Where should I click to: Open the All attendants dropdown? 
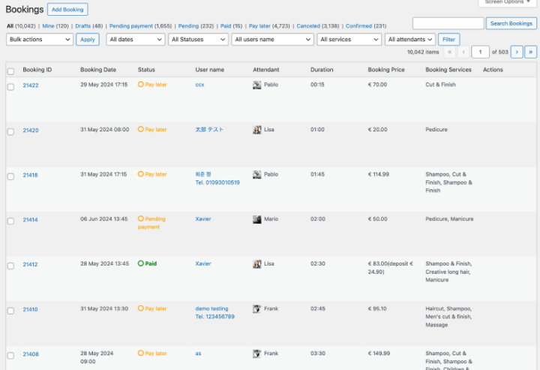pyautogui.click(x=410, y=40)
